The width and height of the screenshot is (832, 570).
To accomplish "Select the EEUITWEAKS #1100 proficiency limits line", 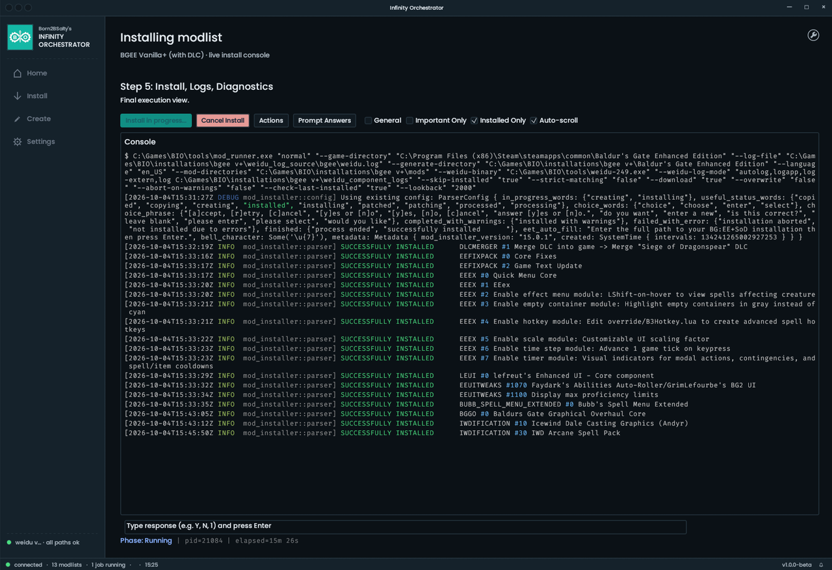I will click(391, 395).
